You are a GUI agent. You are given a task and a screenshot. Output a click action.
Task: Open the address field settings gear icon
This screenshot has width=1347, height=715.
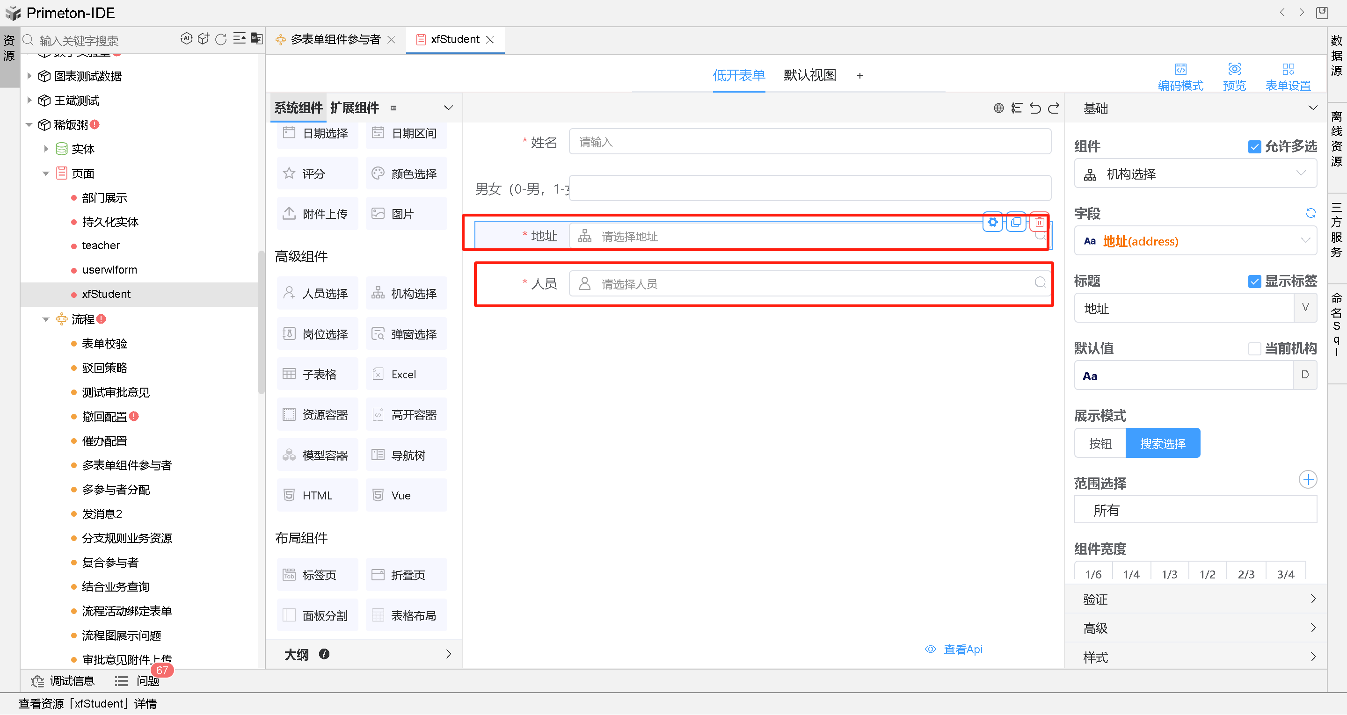[x=992, y=223]
